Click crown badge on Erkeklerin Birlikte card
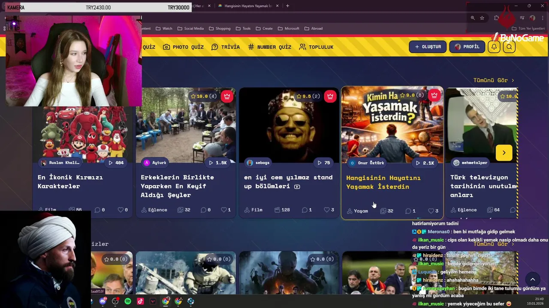 point(227,96)
